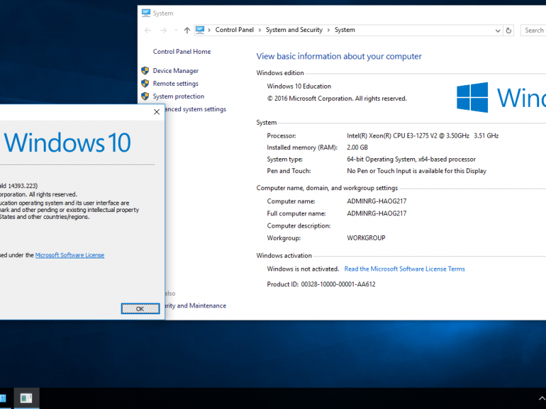Open System protection link
546x409 pixels.
(178, 96)
